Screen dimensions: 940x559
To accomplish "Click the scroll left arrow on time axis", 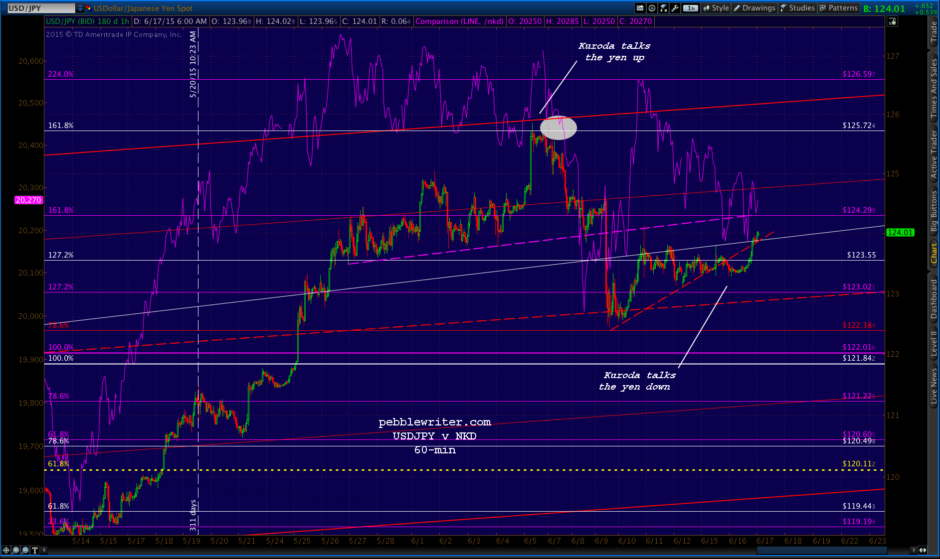I will [x=44, y=550].
